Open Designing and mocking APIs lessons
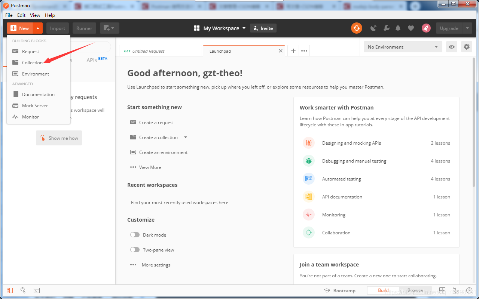 point(376,143)
